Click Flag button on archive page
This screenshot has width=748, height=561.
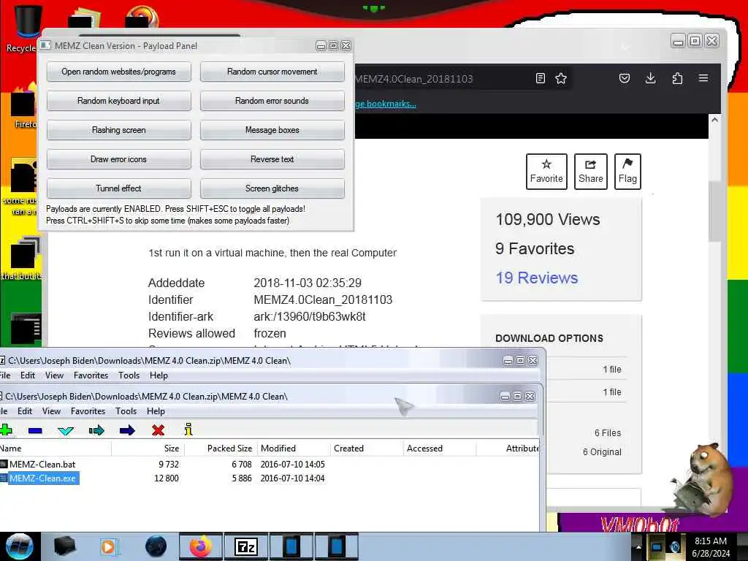[x=627, y=172]
